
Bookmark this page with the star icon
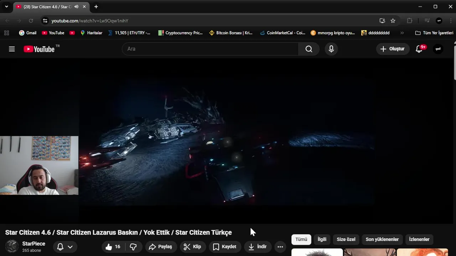tap(393, 21)
